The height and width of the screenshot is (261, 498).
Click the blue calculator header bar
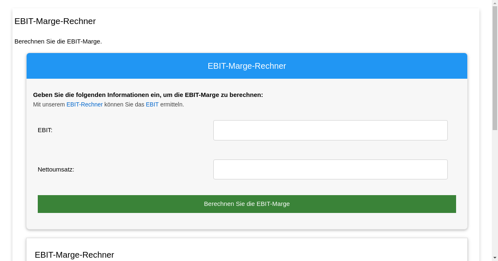(x=247, y=66)
